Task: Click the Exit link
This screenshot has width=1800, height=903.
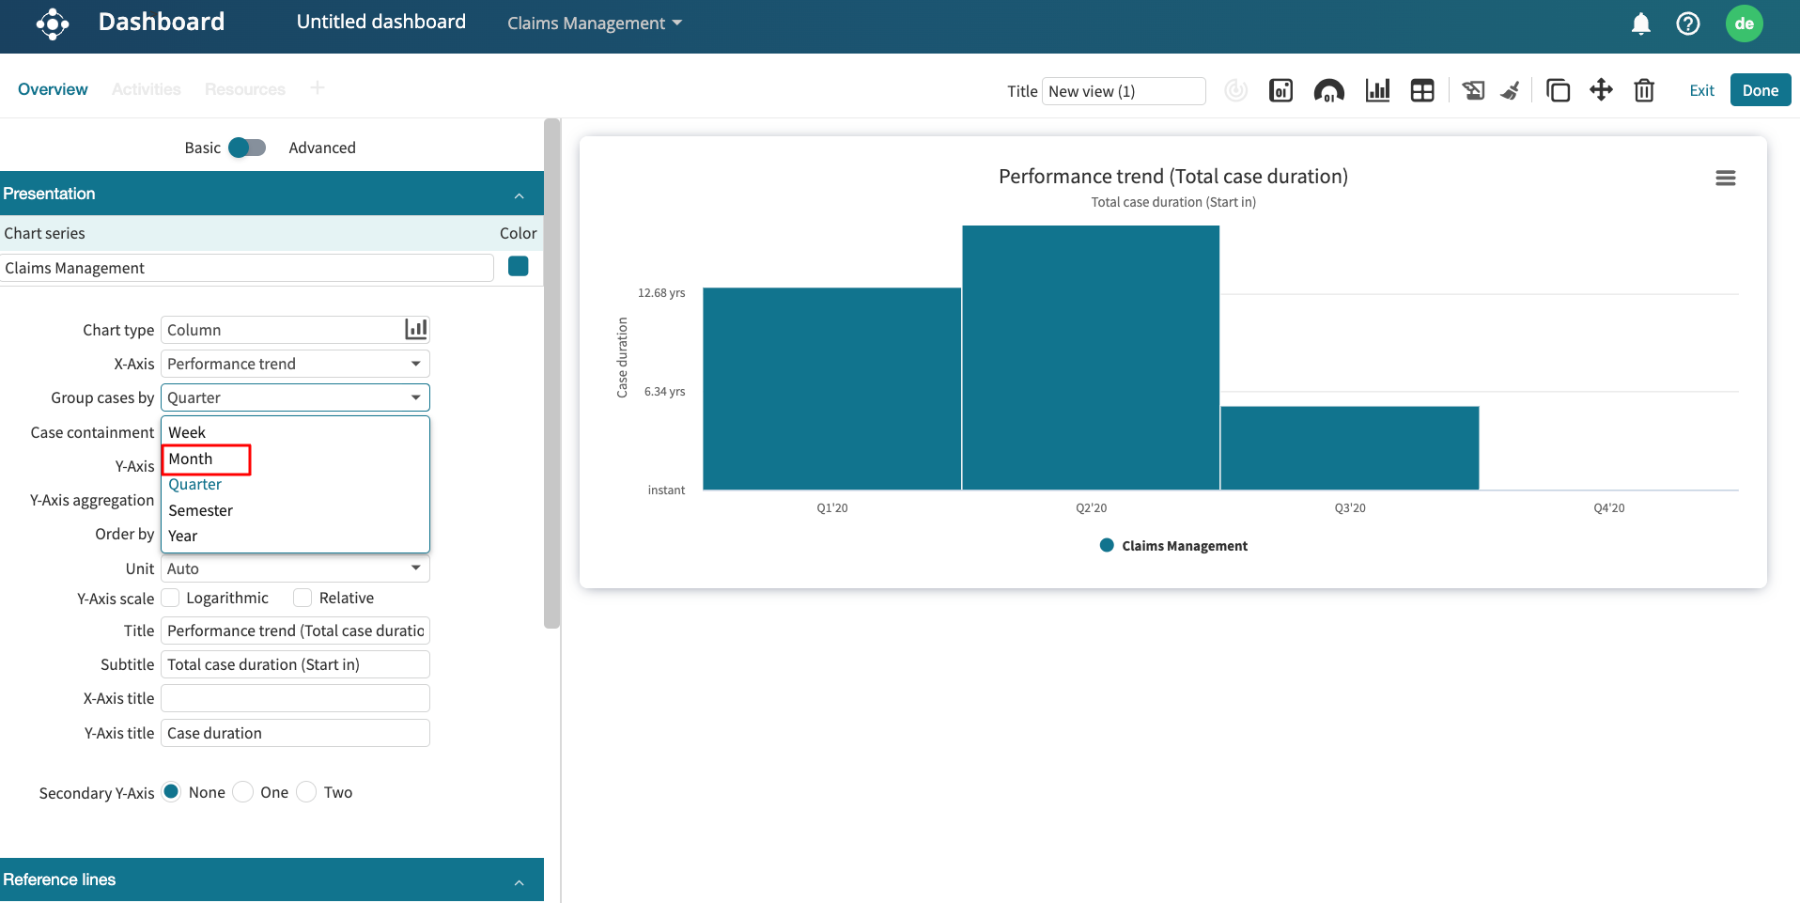Action: click(1701, 91)
